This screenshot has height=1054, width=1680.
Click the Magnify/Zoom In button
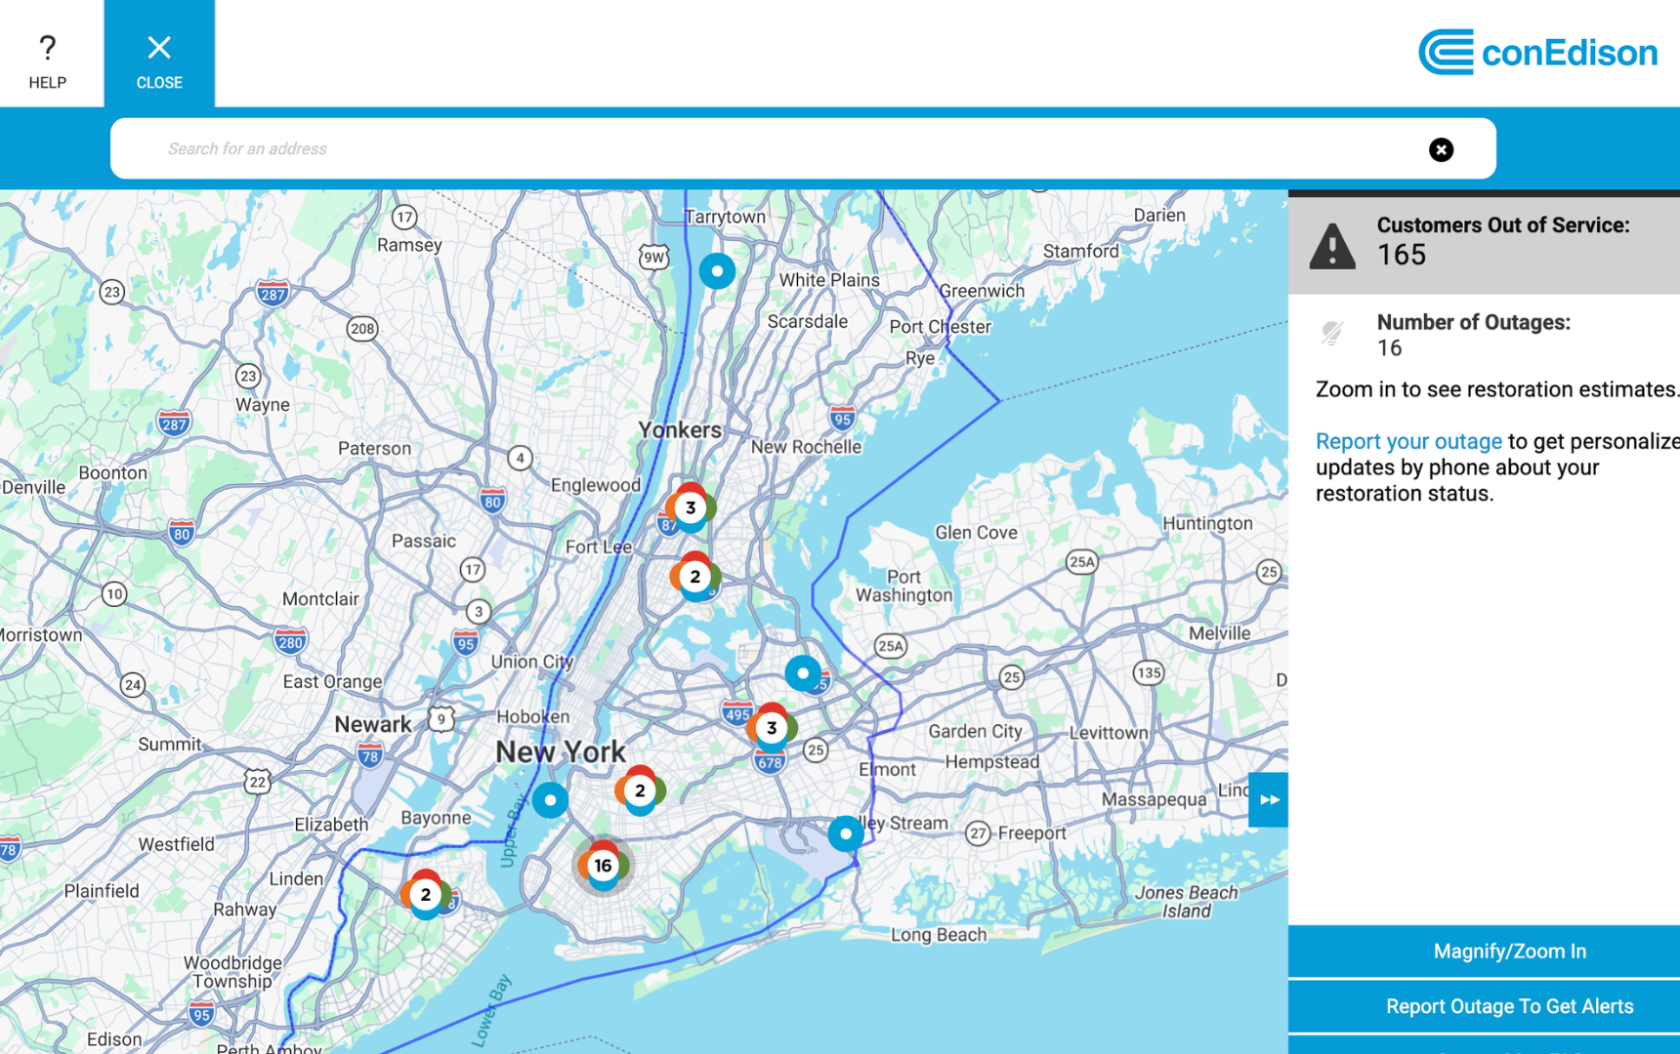pos(1508,952)
